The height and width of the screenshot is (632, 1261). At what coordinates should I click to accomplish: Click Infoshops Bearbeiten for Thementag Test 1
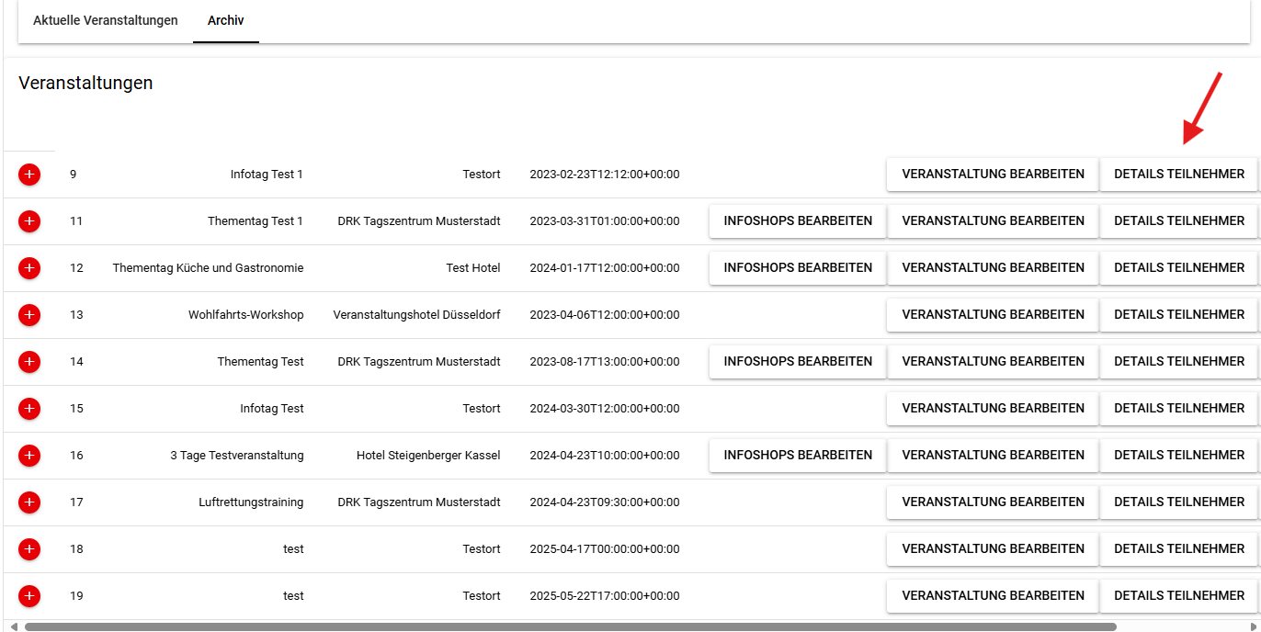798,221
